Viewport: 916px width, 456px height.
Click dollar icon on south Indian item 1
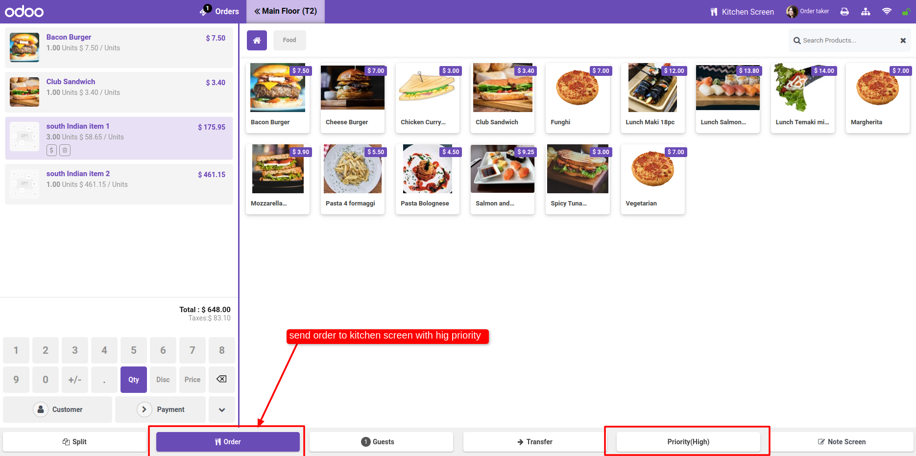tap(51, 150)
